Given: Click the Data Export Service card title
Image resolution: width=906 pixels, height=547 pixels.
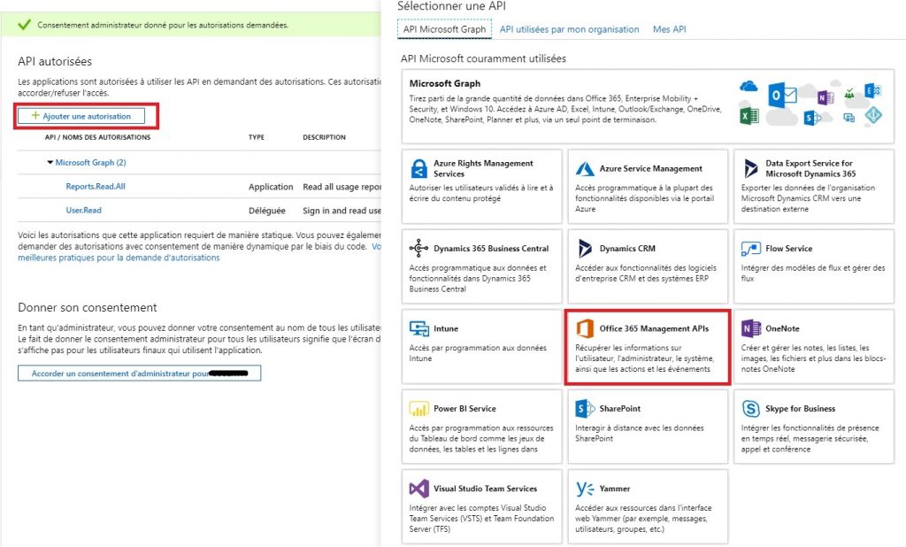Looking at the screenshot, I should [x=810, y=168].
